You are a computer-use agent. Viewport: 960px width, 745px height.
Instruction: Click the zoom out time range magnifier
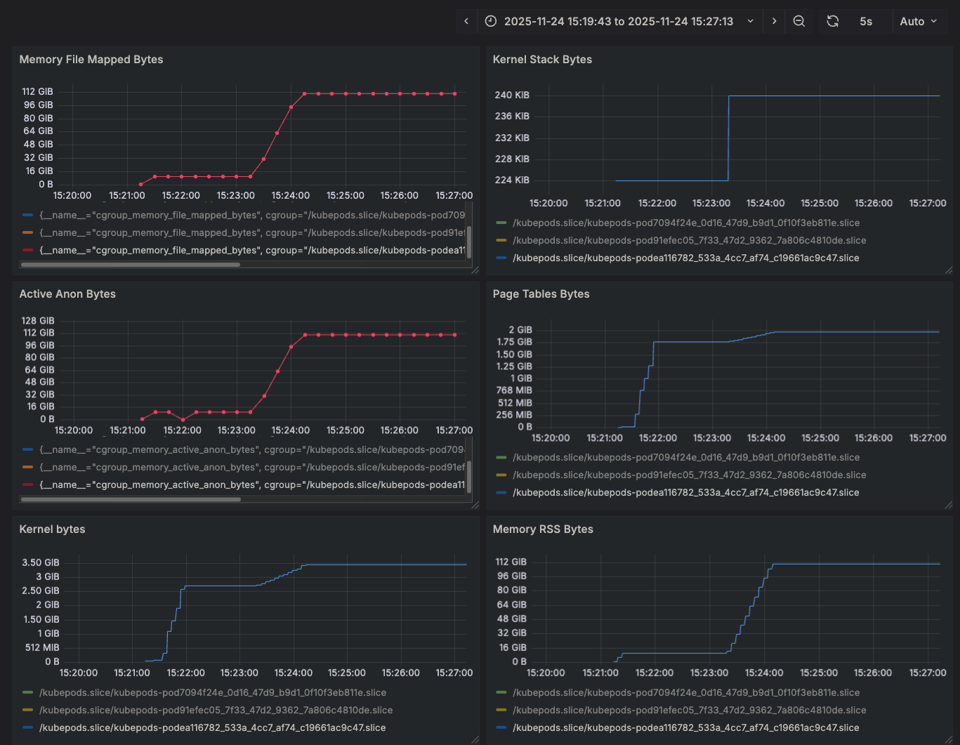pyautogui.click(x=798, y=21)
